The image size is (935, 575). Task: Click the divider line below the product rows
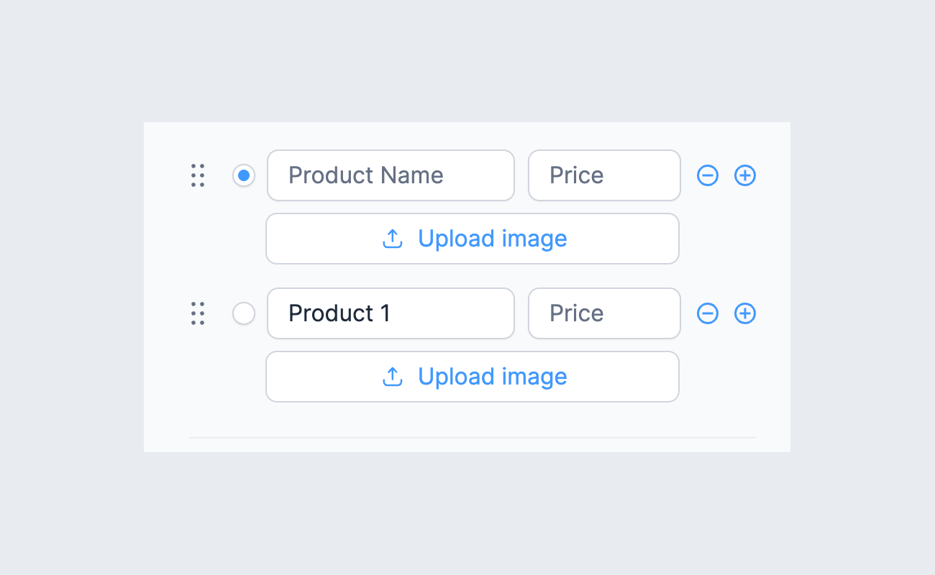pyautogui.click(x=472, y=437)
